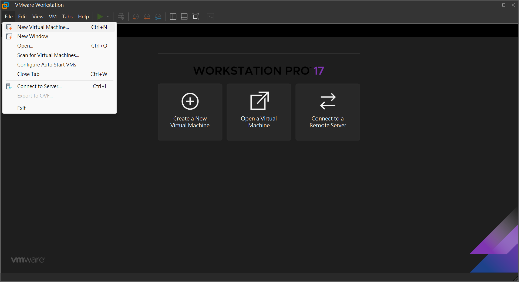Click Open a Virtual Machine tile
This screenshot has width=519, height=282.
[x=259, y=112]
